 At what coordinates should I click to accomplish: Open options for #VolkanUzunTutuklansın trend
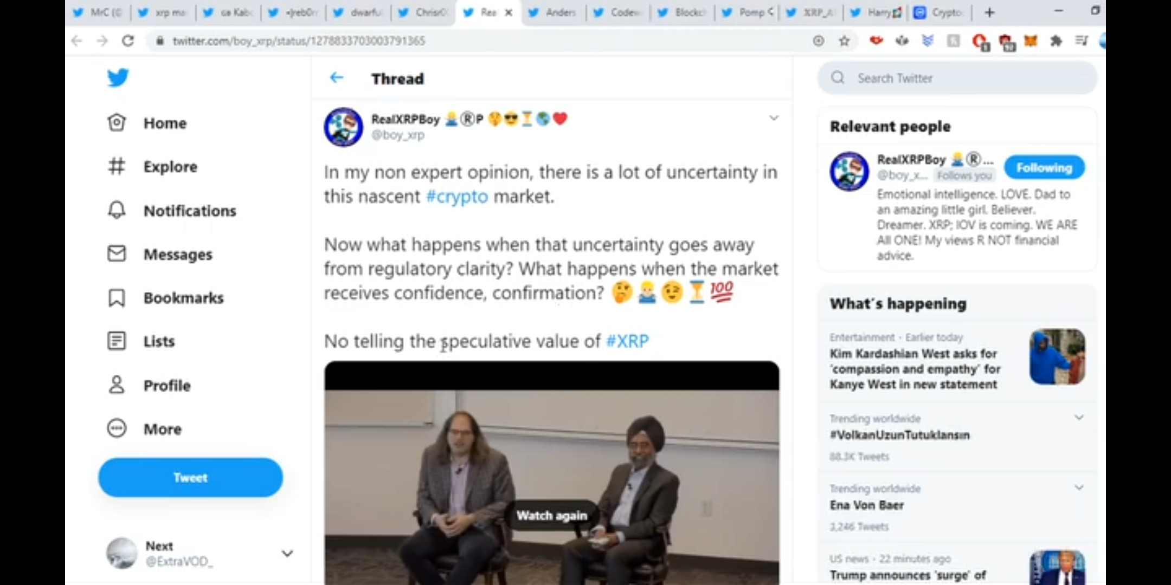tap(1079, 418)
